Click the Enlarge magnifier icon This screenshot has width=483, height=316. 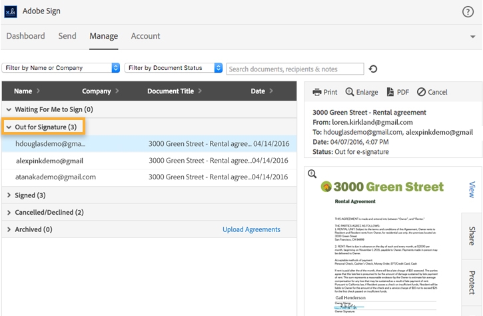pos(350,92)
